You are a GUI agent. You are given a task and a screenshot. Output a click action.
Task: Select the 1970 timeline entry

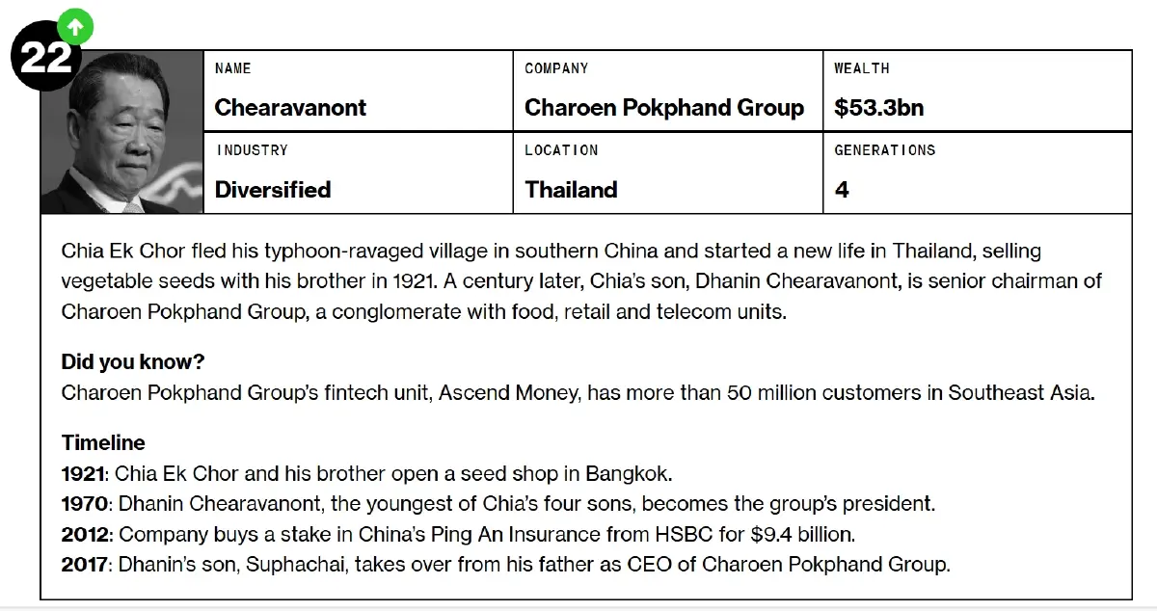pos(498,504)
